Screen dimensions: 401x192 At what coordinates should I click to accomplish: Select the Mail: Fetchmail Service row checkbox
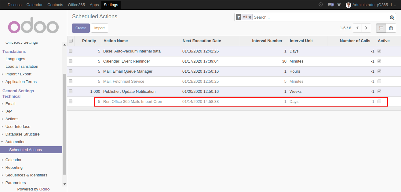(x=71, y=81)
